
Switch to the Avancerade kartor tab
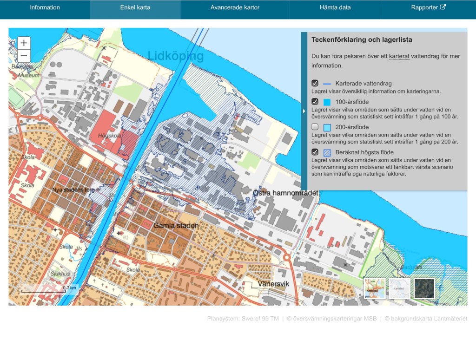pyautogui.click(x=235, y=7)
